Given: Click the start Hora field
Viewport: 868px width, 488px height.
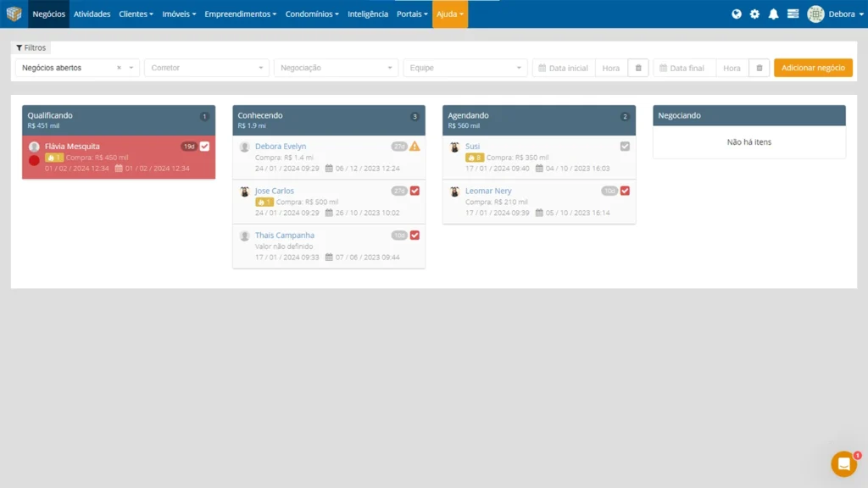Looking at the screenshot, I should (x=611, y=68).
